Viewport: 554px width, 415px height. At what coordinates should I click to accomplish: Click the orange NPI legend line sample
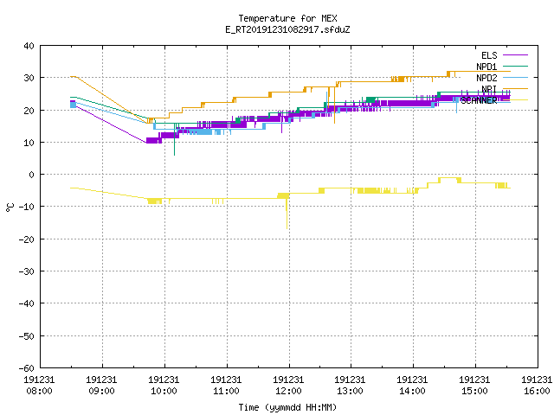pyautogui.click(x=515, y=88)
